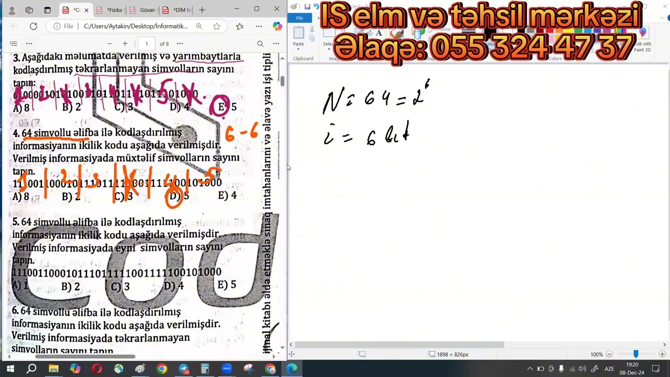Screen dimensions: 670x377
Task: Click the Undo arrow in Paint's title bar
Action: (x=316, y=6)
